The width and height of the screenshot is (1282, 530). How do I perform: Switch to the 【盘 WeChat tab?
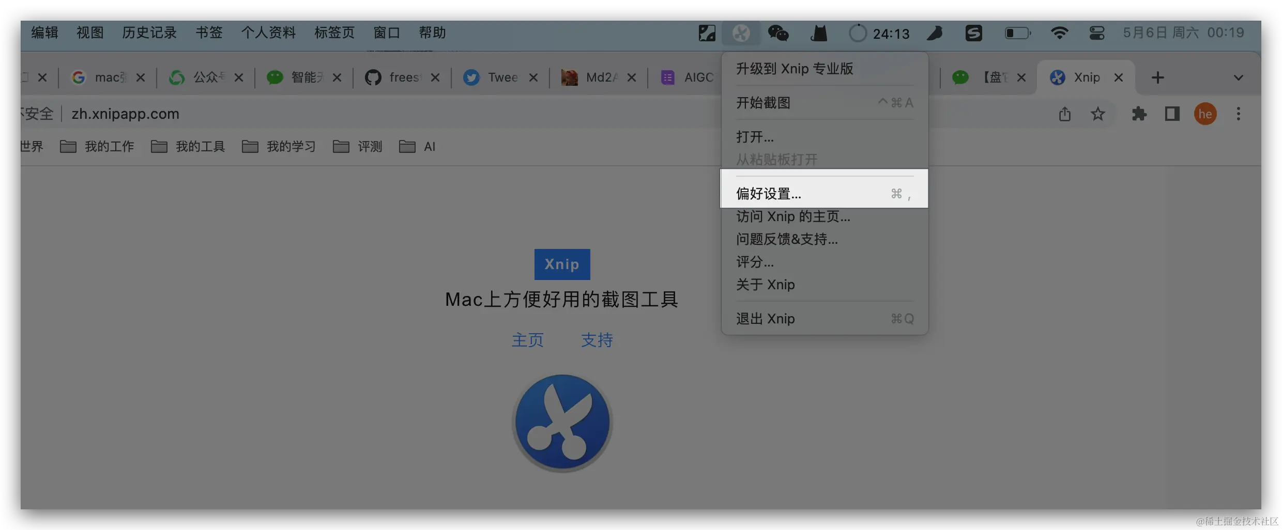(987, 77)
